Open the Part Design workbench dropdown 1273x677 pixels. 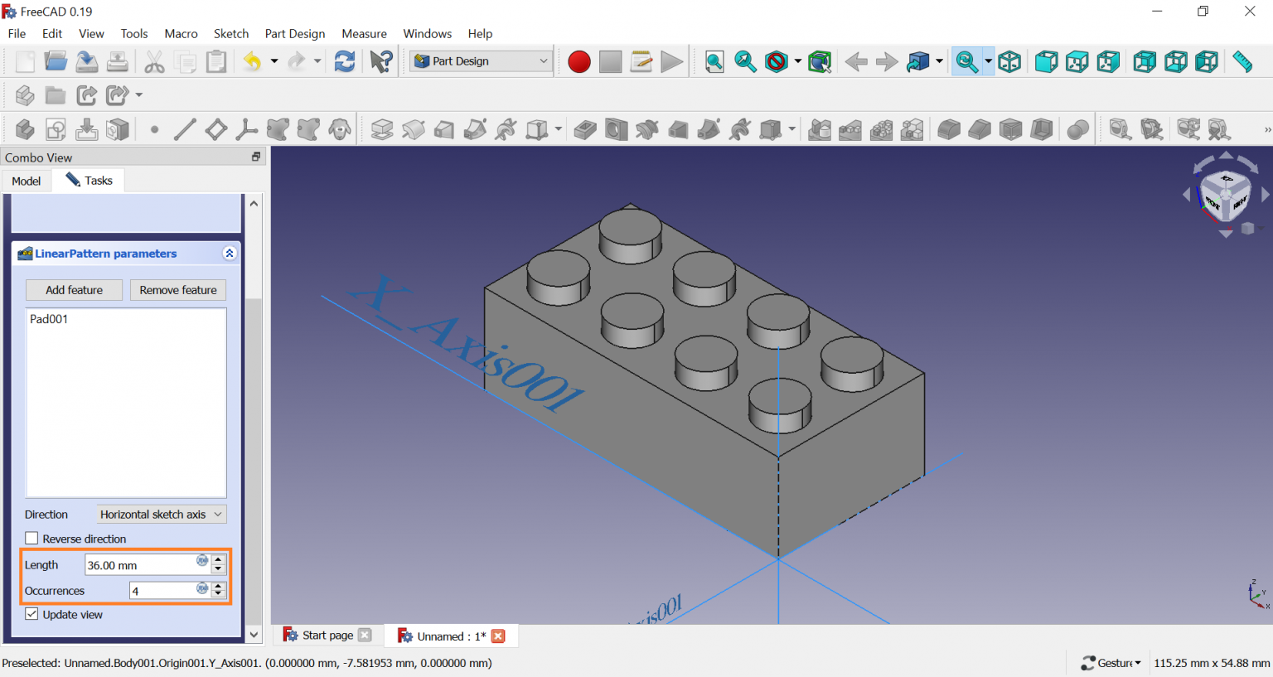(x=481, y=61)
